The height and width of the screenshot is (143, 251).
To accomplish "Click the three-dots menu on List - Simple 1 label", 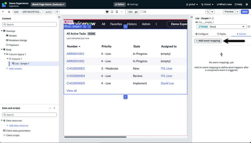I will click(89, 26).
